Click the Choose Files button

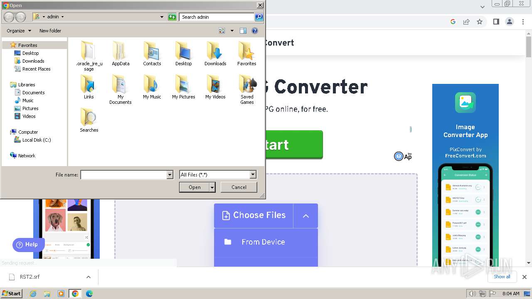[x=254, y=216]
